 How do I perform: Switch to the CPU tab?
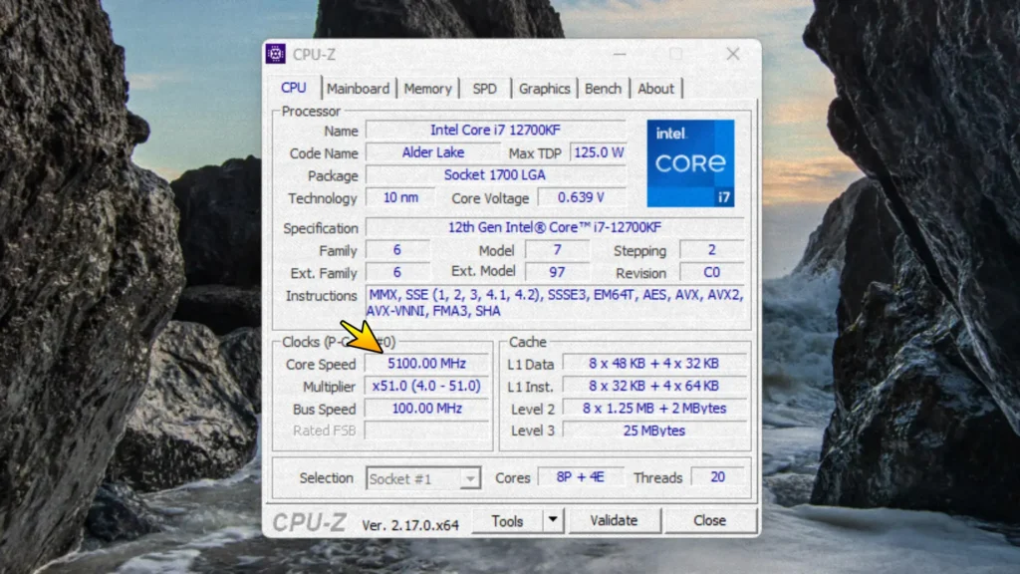click(x=294, y=88)
